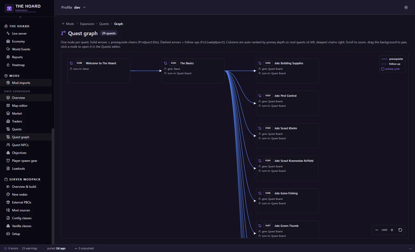Click the Player spawn gear shirt icon
415x252 pixels.
point(8,161)
